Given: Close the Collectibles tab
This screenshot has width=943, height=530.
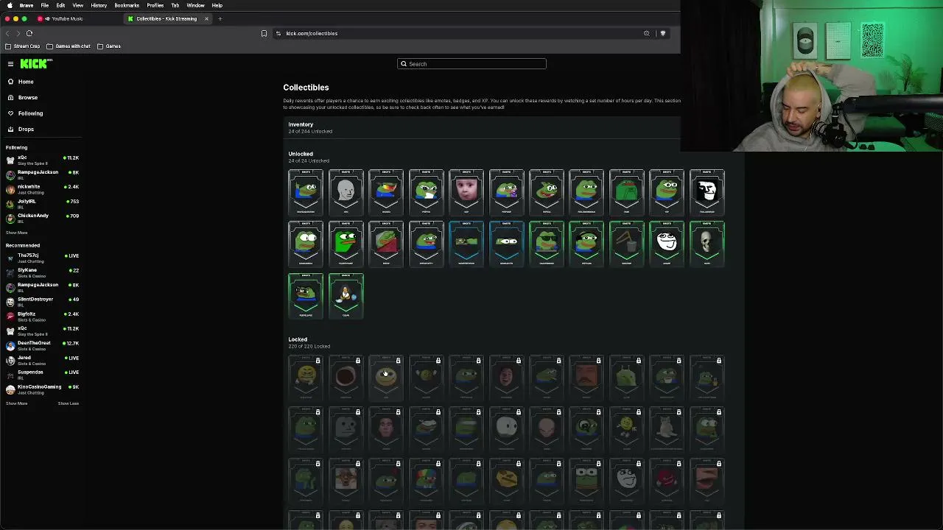Looking at the screenshot, I should click(x=206, y=18).
